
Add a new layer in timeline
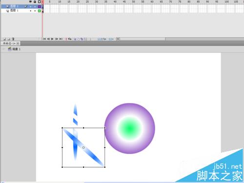tap(5, 39)
